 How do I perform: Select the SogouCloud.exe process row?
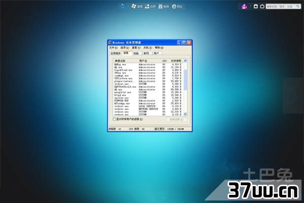pyautogui.click(x=148, y=70)
